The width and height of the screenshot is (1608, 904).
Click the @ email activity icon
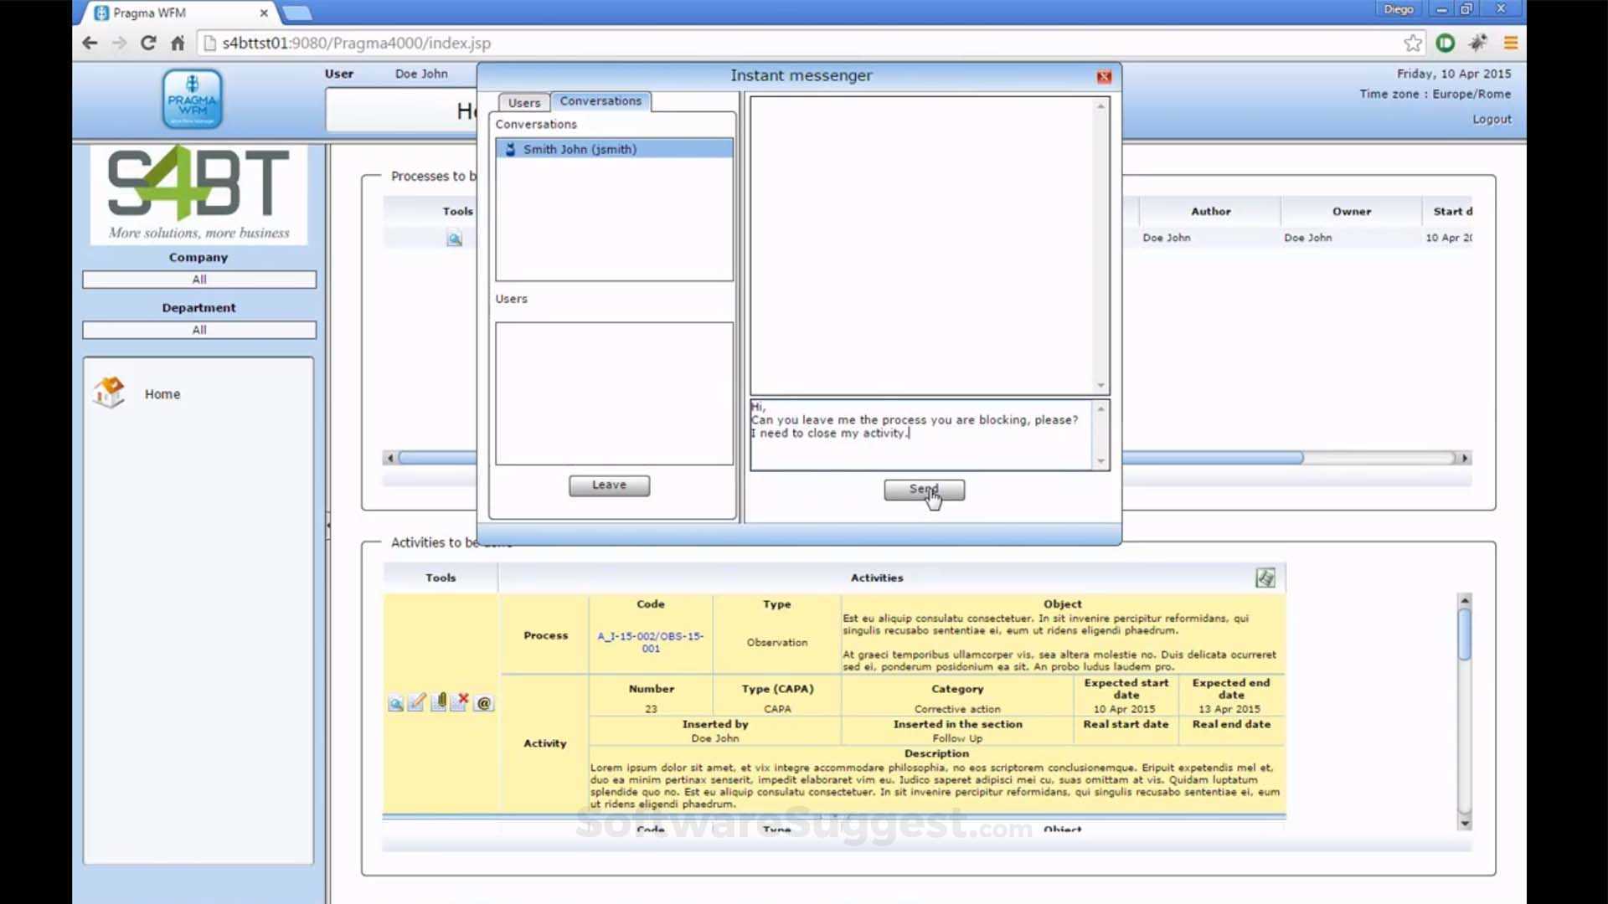[x=484, y=704]
